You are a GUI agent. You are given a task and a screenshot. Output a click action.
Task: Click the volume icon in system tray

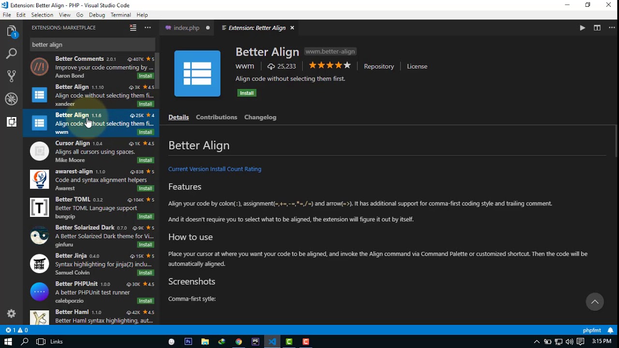pos(570,342)
